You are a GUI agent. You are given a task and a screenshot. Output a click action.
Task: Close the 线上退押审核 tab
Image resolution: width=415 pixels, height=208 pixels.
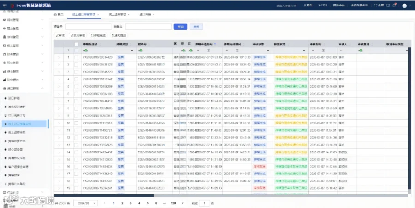(129, 14)
